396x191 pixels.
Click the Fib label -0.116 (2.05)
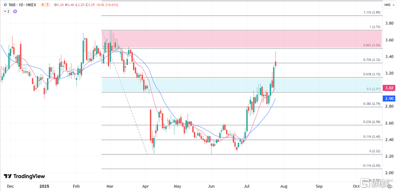coord(371,166)
